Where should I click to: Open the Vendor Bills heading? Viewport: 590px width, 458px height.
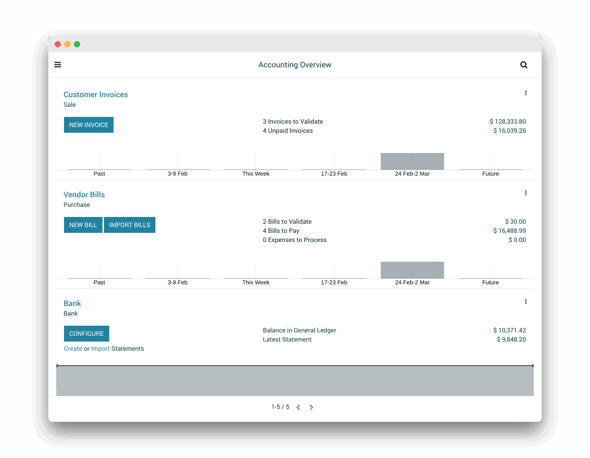click(x=84, y=195)
